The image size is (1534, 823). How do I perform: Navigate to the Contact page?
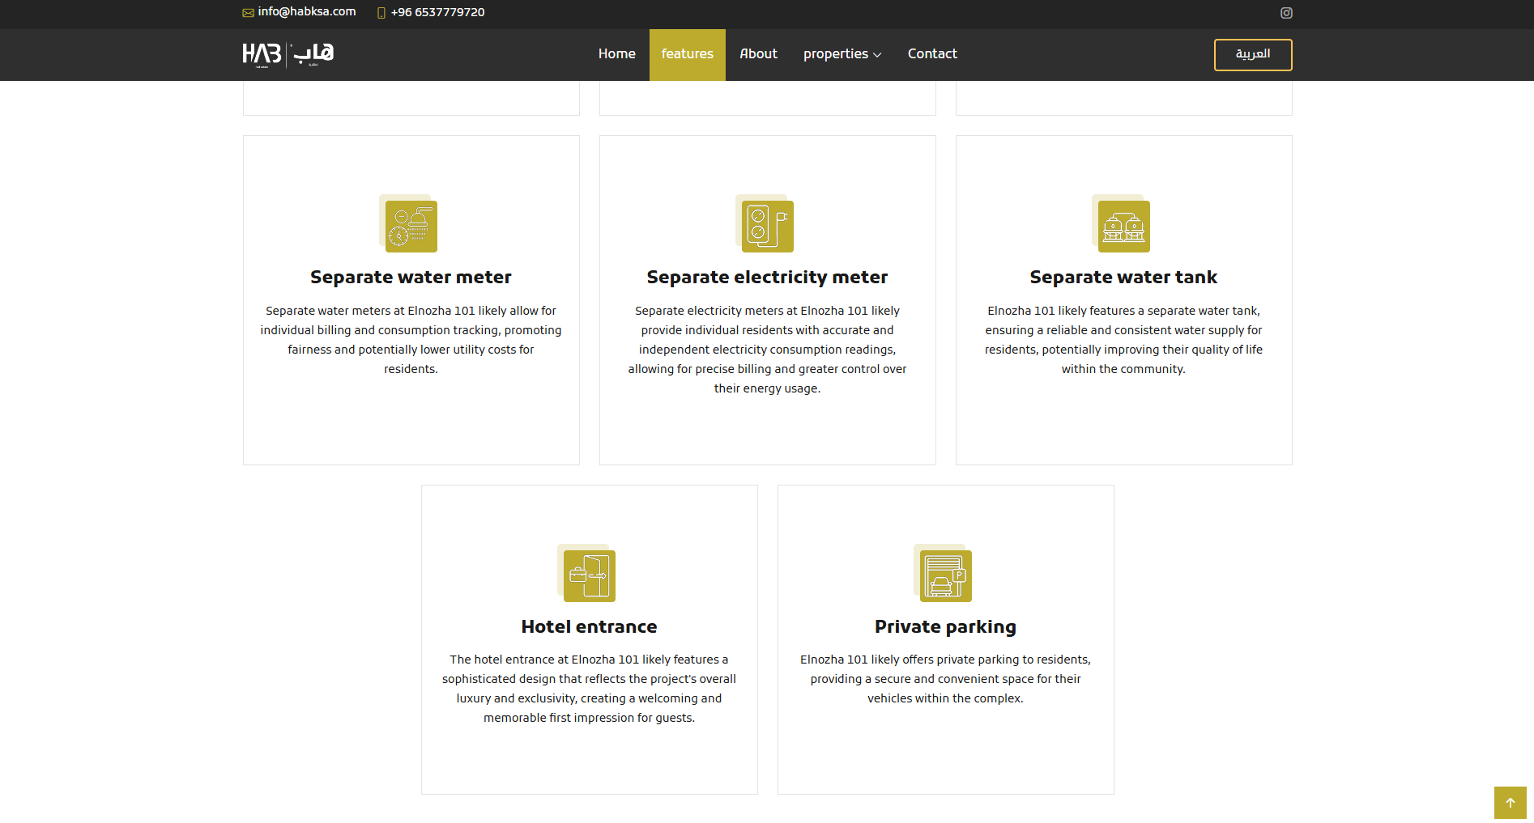click(932, 54)
